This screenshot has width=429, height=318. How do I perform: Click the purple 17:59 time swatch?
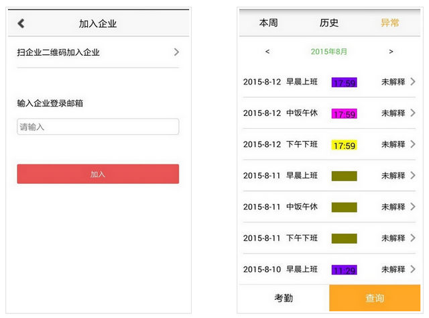344,83
